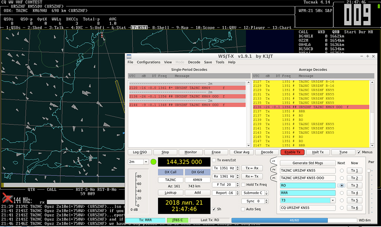Select the Next radio for CQ UR5ZHF KN55
The image size is (381, 227).
point(342,208)
